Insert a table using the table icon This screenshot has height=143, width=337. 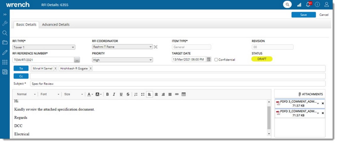point(184,94)
